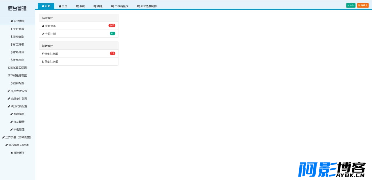The image size is (372, 180).
Task: Switch to the 开始 tab
Action: 46,6
